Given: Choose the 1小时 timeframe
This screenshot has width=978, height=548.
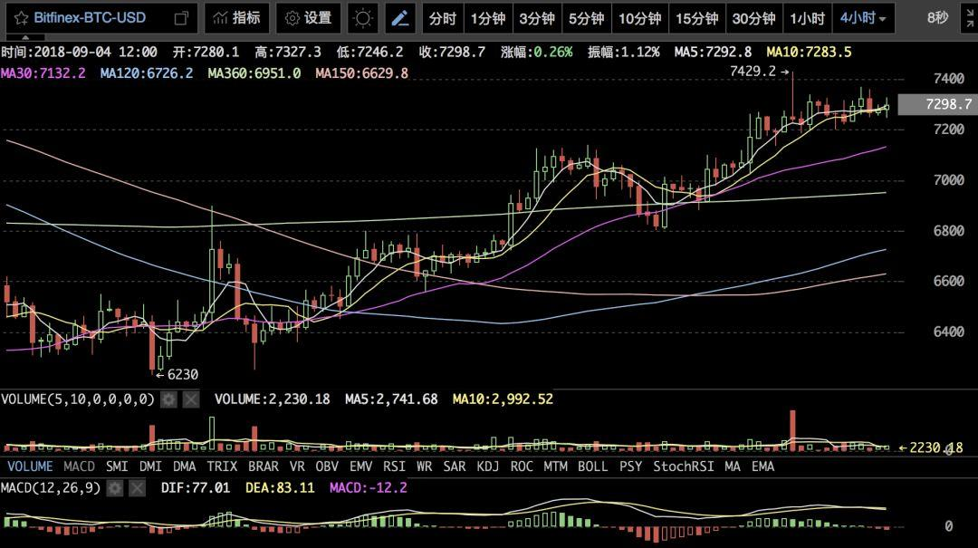Looking at the screenshot, I should [x=807, y=18].
